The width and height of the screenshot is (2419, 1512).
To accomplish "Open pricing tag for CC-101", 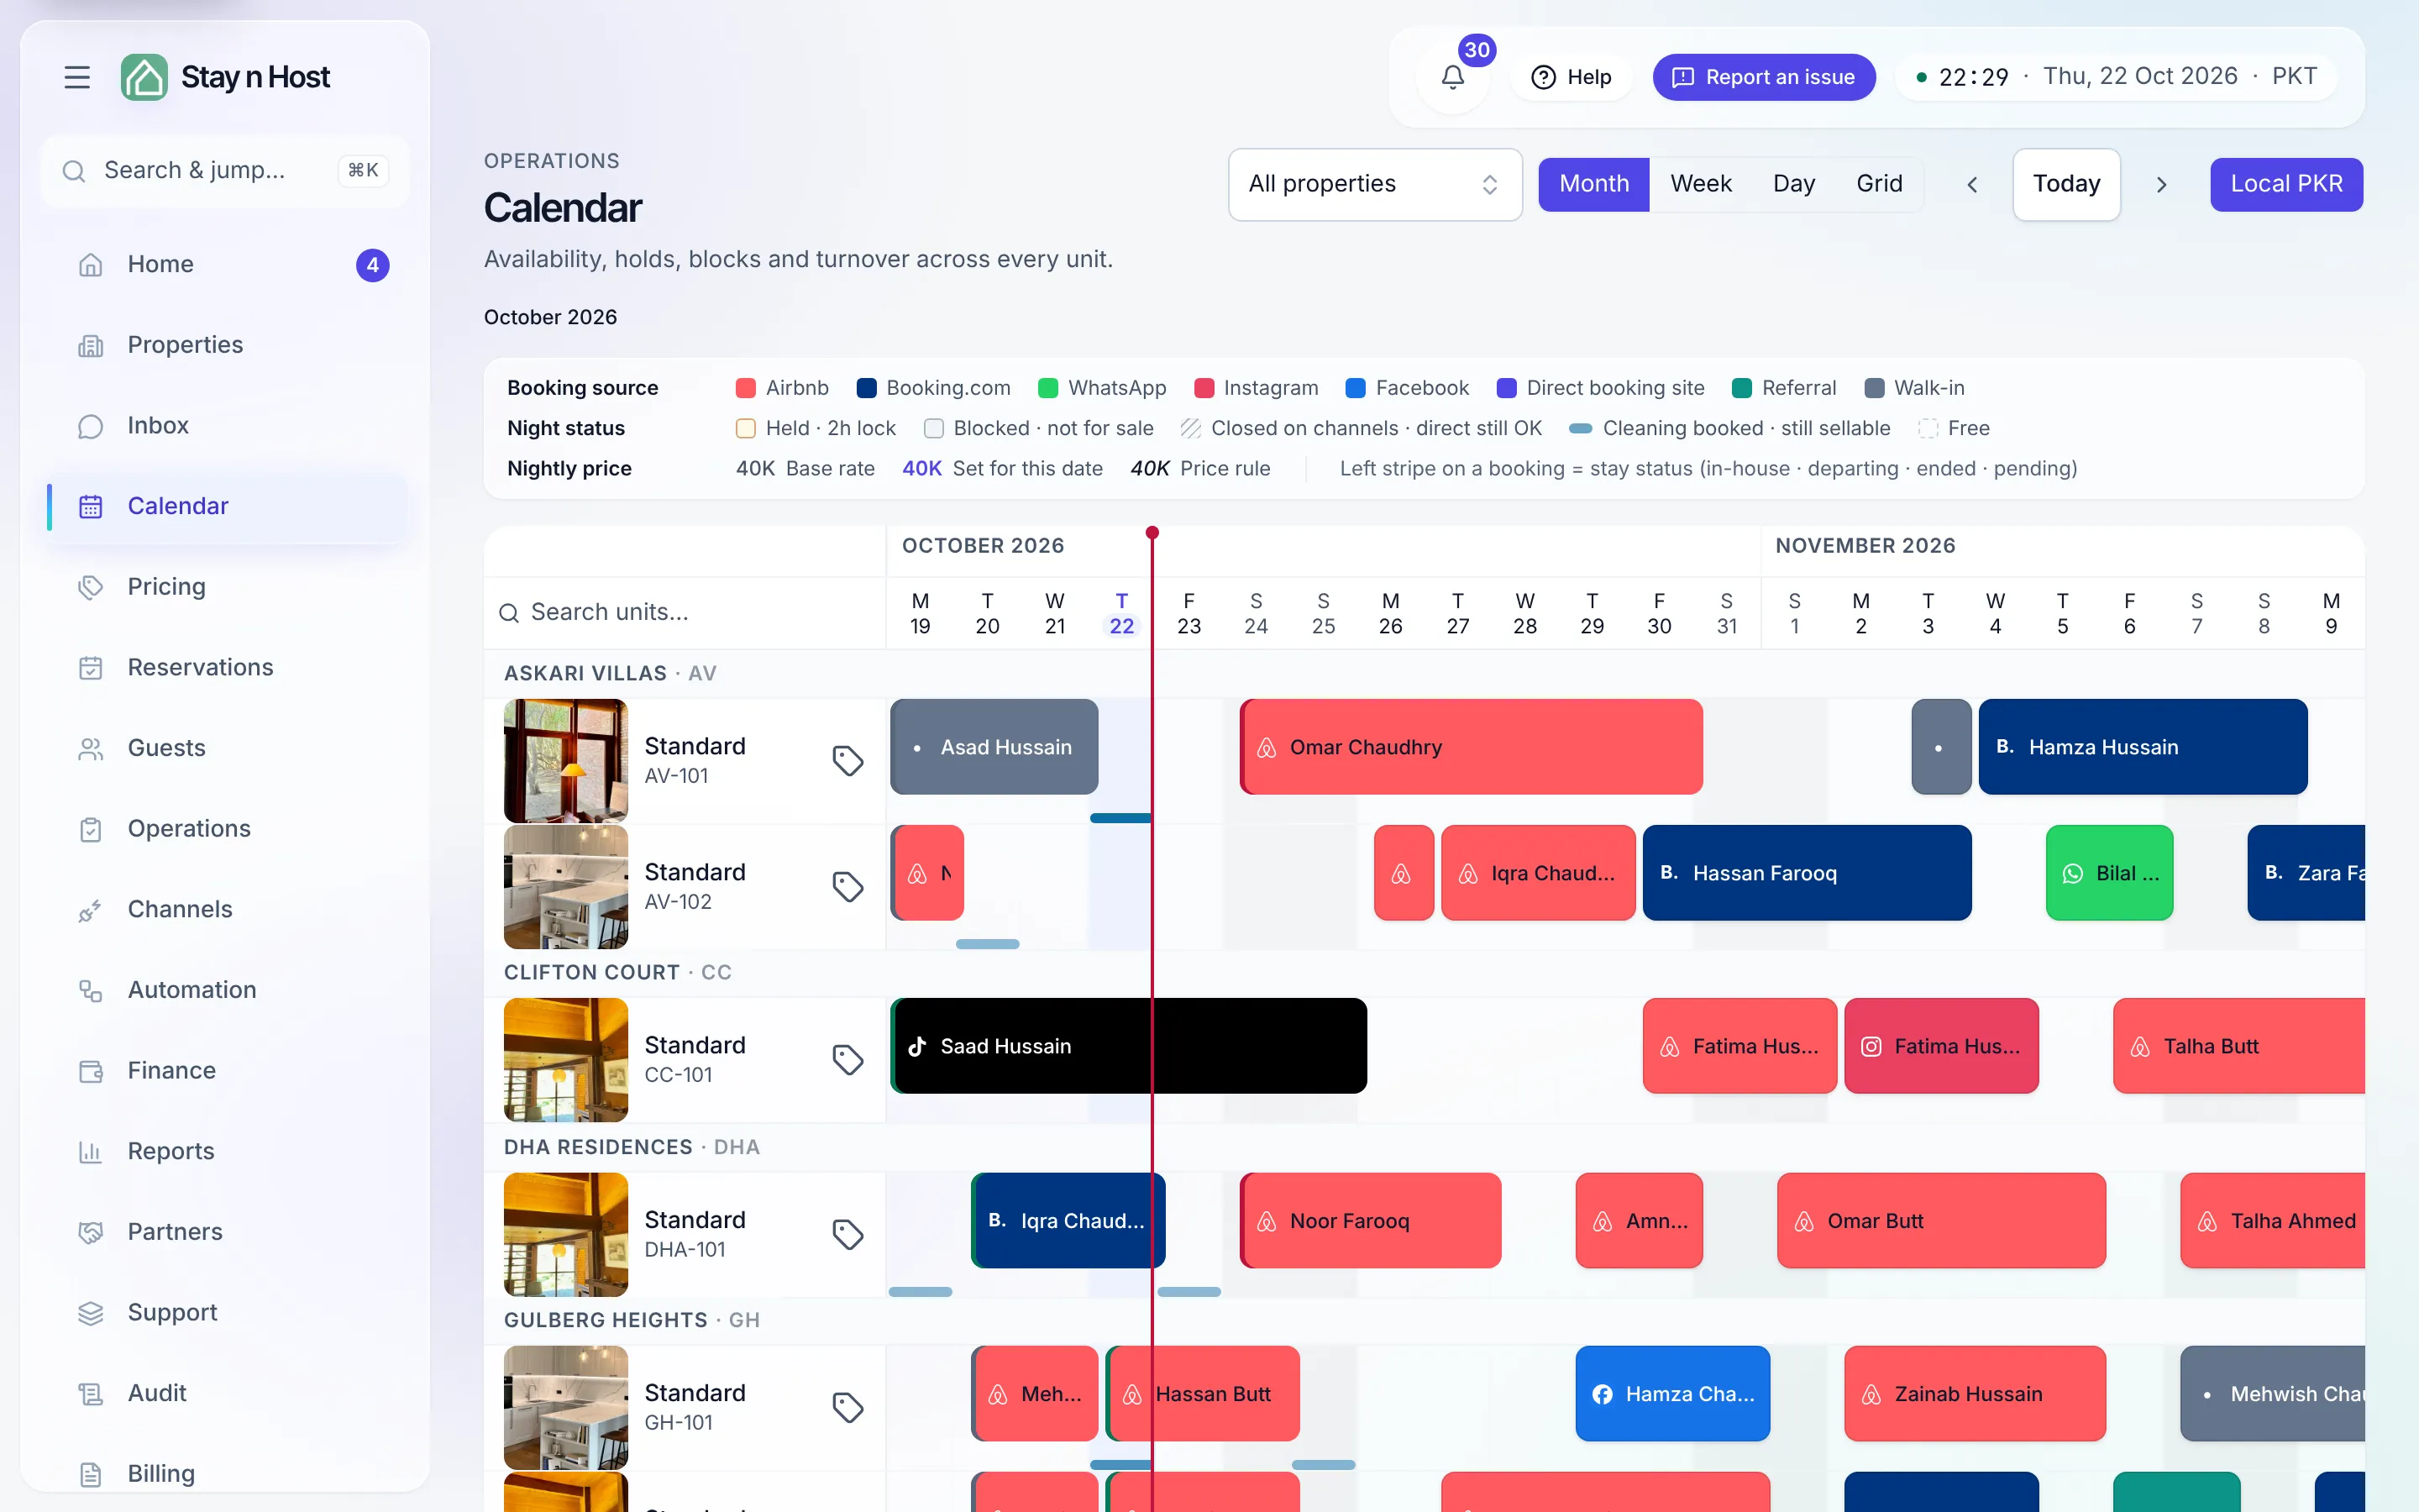I will point(847,1059).
